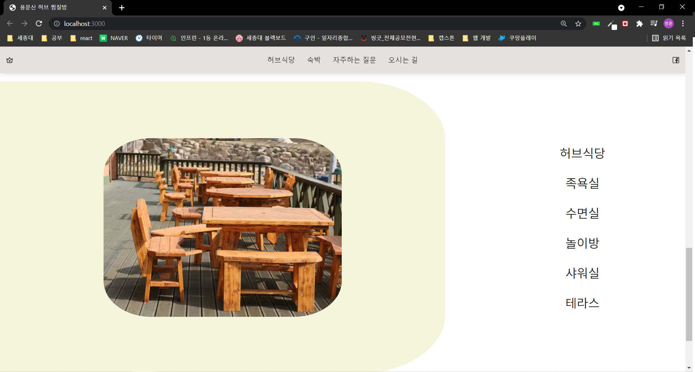Open the 테라스 link
The width and height of the screenshot is (695, 372).
click(x=582, y=303)
